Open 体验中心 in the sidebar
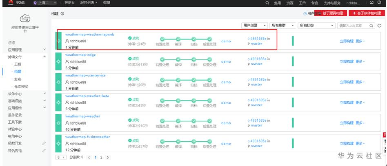Viewport: 387px width, 166px height. (15, 129)
